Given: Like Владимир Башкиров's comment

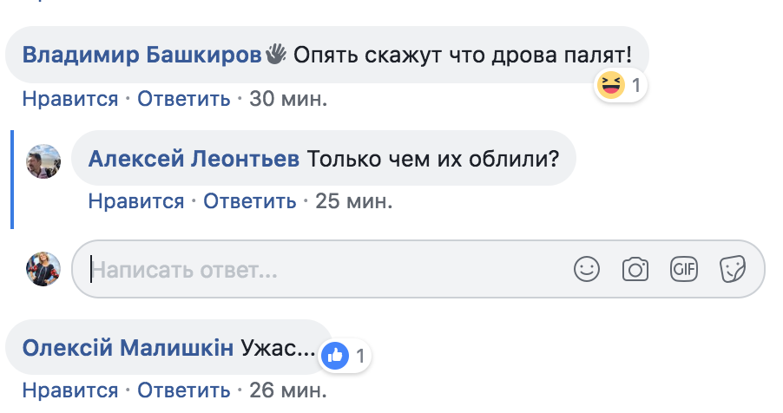Looking at the screenshot, I should coord(69,99).
